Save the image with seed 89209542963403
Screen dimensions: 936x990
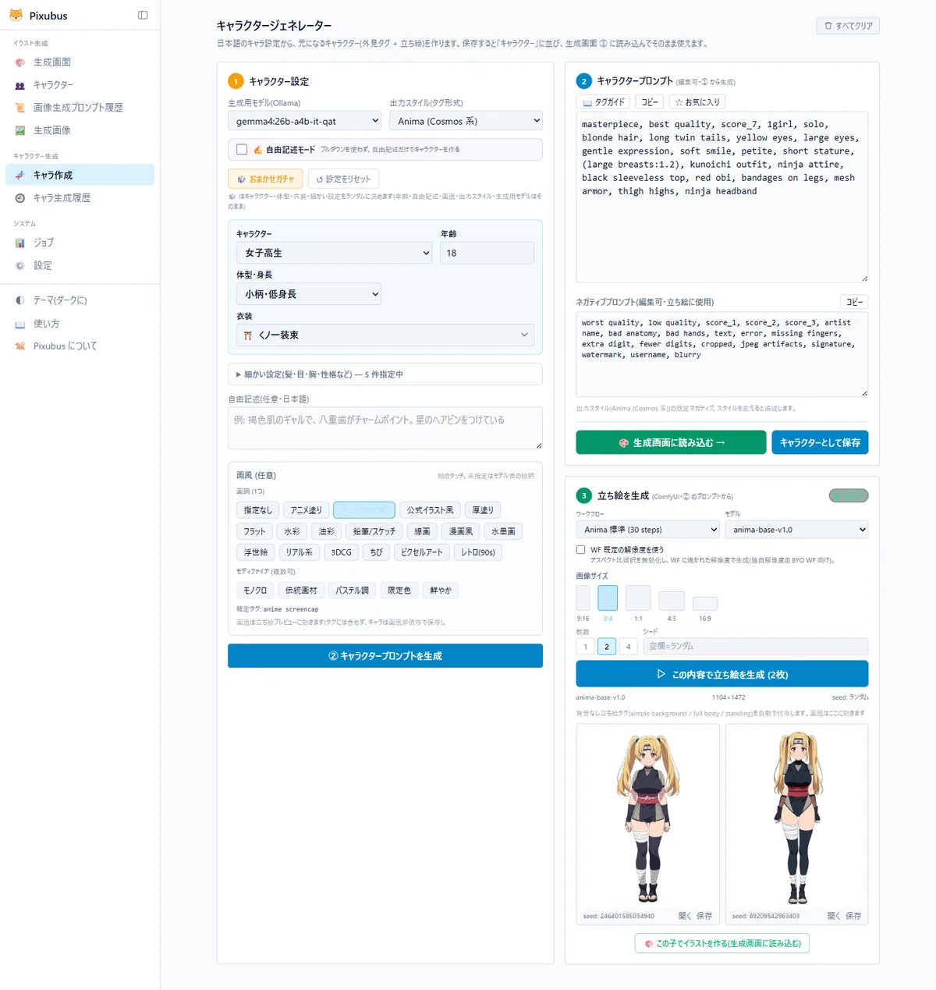[854, 916]
